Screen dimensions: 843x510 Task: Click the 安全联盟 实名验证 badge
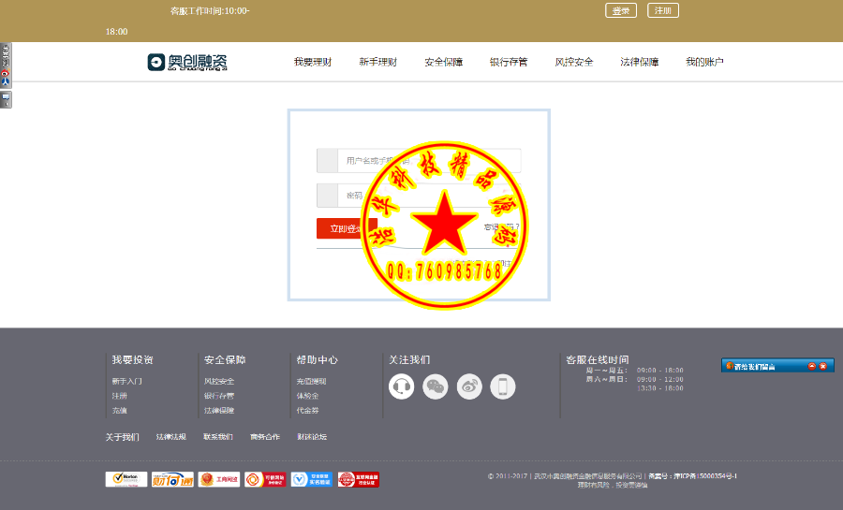[312, 479]
